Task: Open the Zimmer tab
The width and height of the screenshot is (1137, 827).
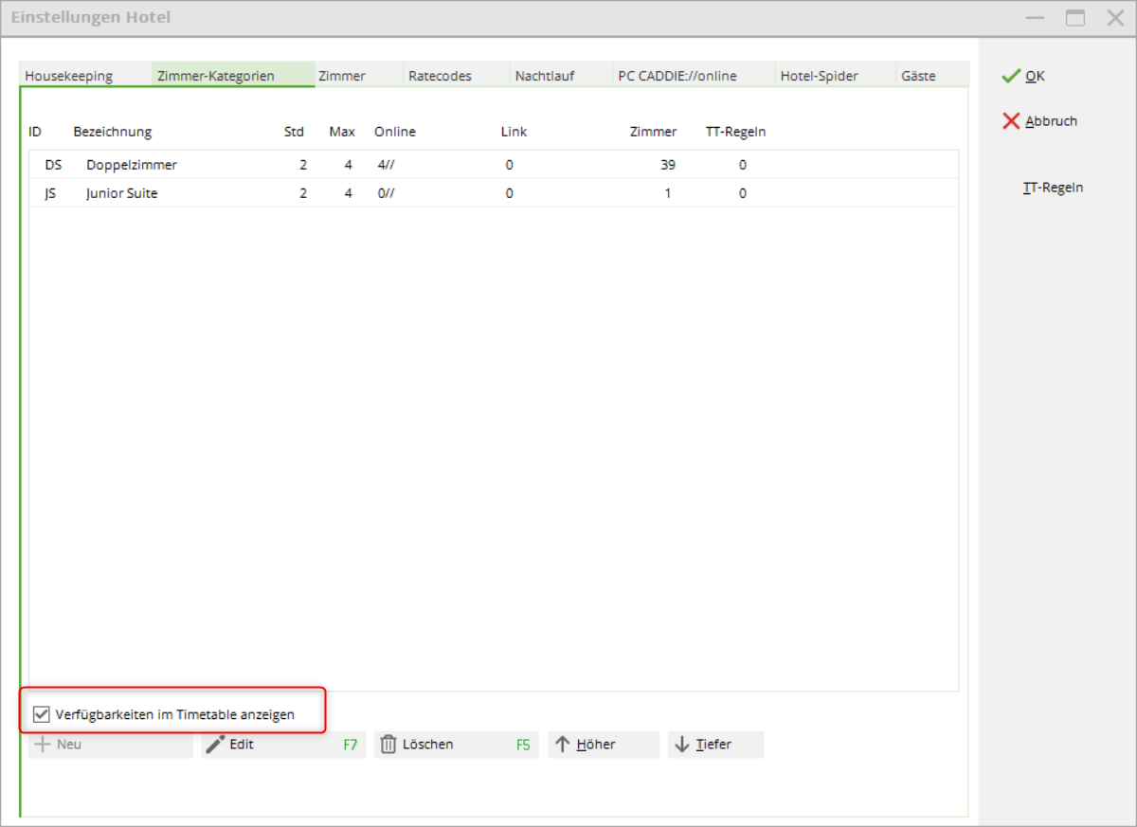Action: 342,76
